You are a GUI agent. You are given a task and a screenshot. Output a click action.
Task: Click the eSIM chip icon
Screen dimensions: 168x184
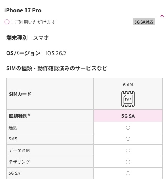tap(128, 99)
